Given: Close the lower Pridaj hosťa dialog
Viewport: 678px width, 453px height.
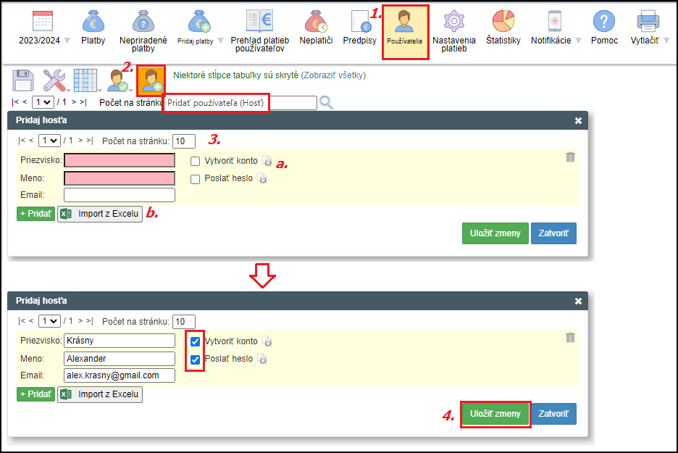Looking at the screenshot, I should (x=578, y=301).
